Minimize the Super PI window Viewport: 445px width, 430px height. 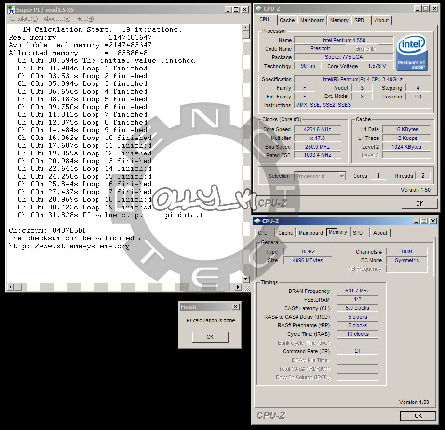(229, 10)
